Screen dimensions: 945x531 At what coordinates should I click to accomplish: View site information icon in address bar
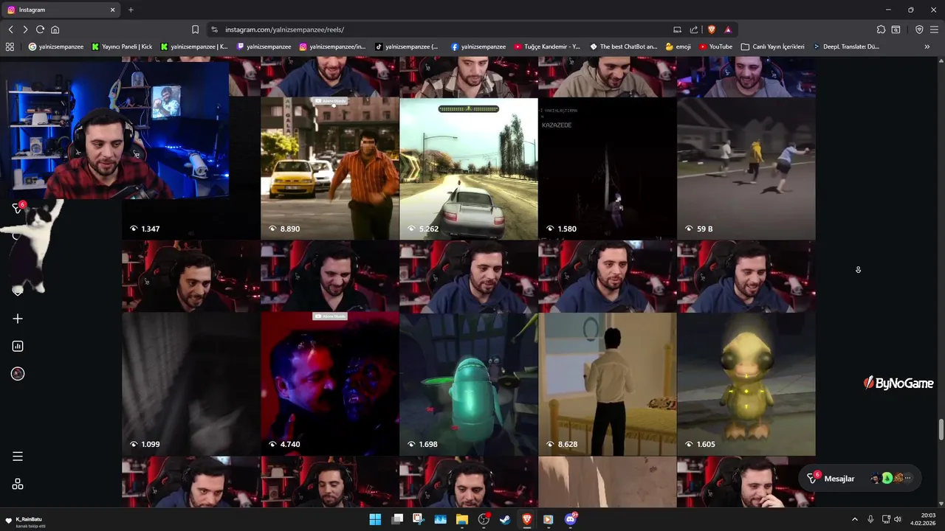[x=214, y=29]
